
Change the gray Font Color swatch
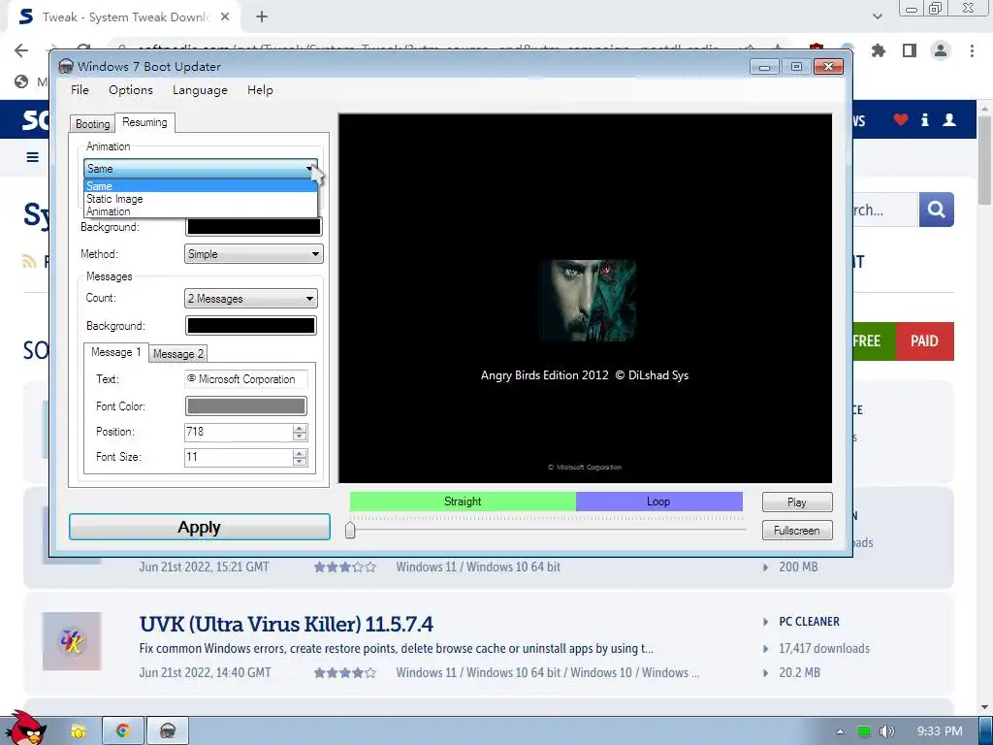[x=245, y=406]
